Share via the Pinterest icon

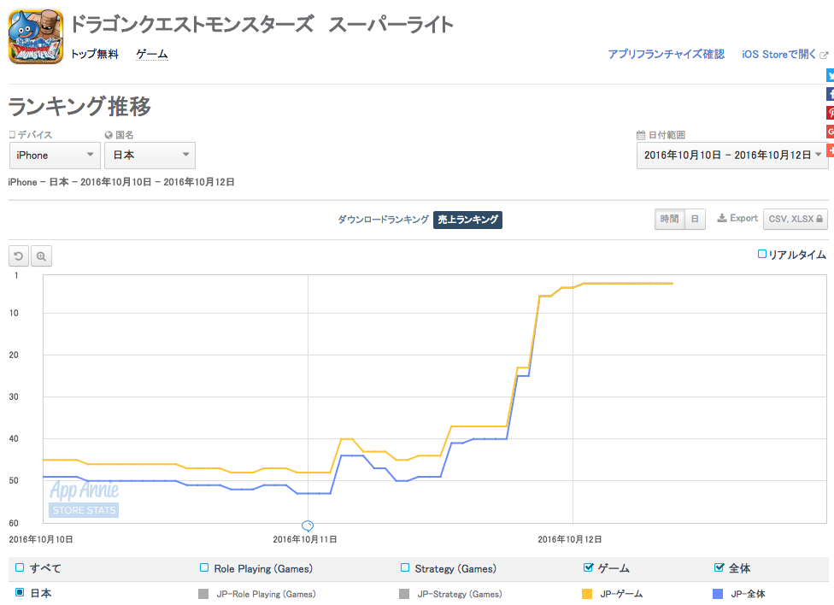tap(830, 112)
